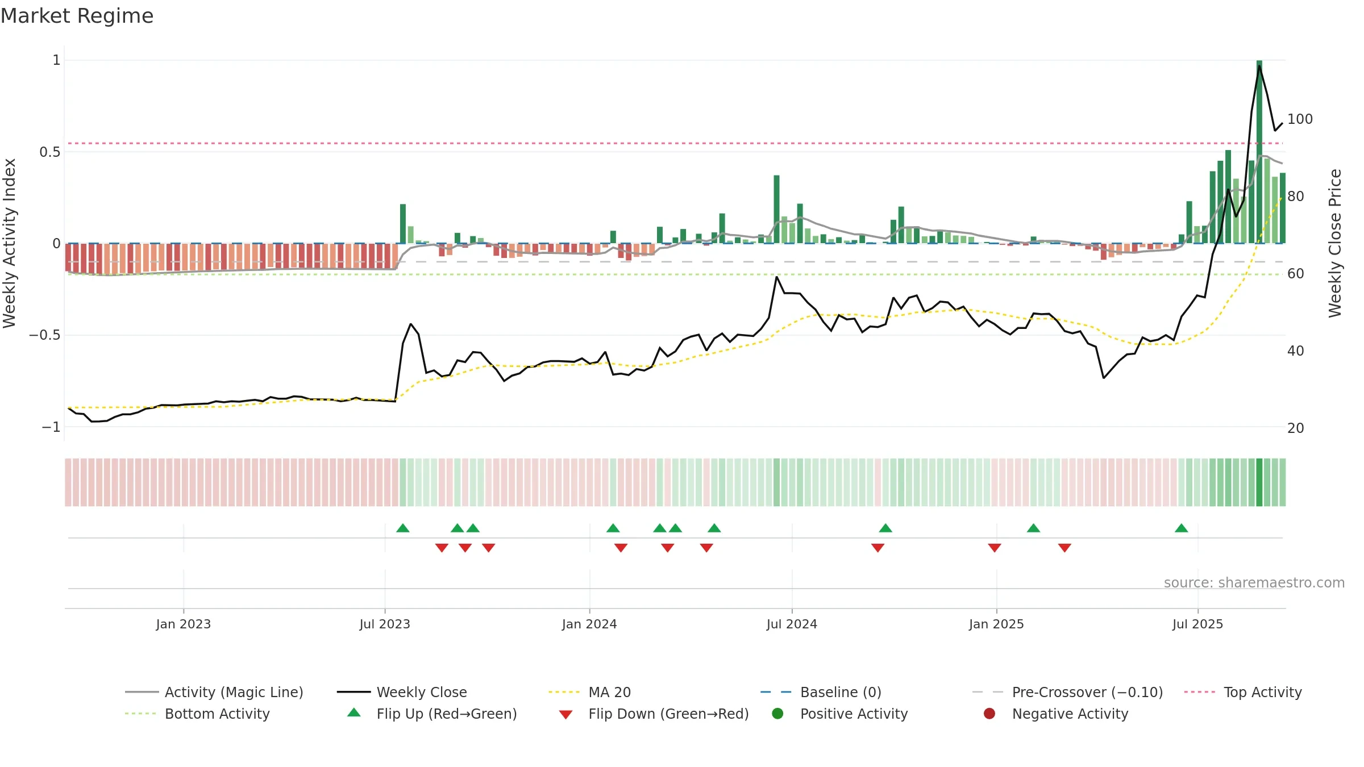Click the first Flip Down triangle after Jan 2024
Image resolution: width=1364 pixels, height=767 pixels.
[621, 548]
